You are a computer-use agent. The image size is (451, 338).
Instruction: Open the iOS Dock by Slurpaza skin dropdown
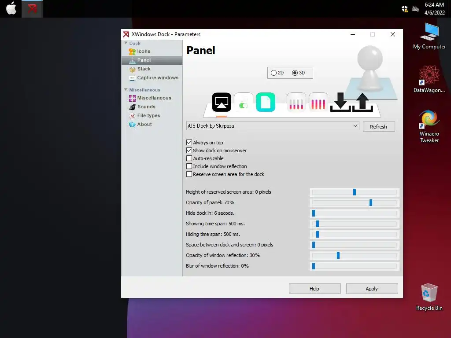click(x=273, y=126)
